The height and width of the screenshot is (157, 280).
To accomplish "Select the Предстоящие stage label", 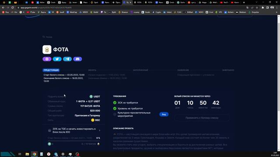I will click(51, 70).
